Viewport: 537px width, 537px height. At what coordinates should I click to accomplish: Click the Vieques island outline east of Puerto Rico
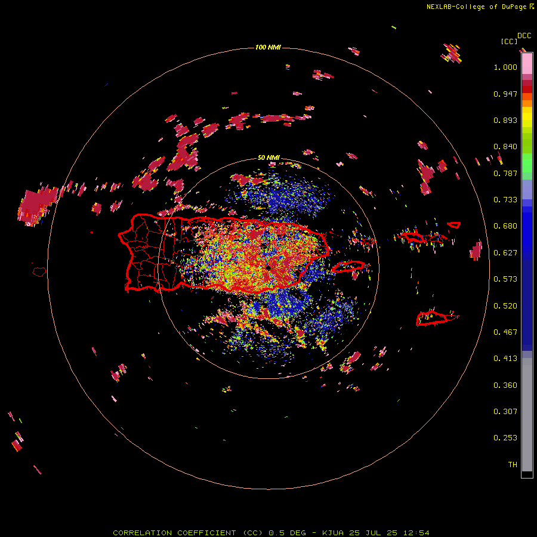pyautogui.click(x=348, y=267)
